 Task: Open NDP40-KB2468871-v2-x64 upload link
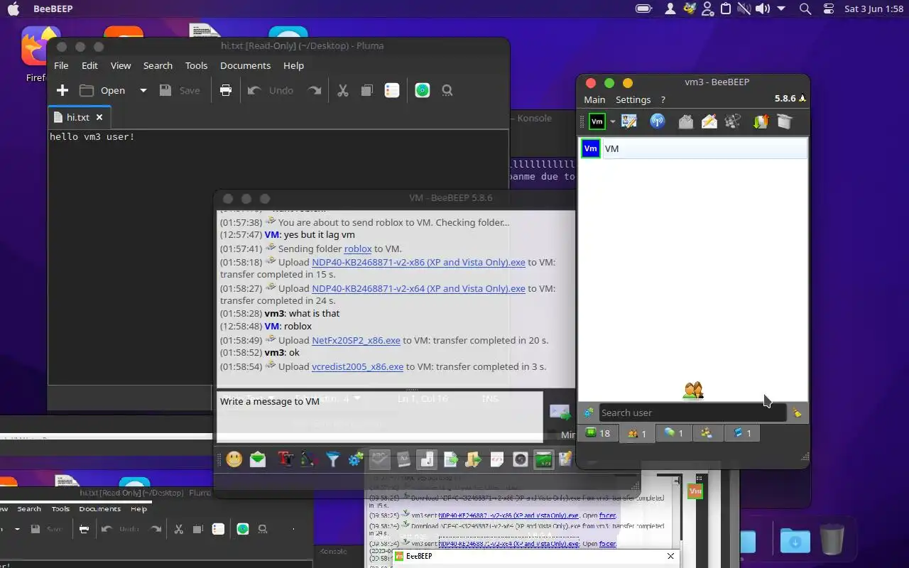click(x=418, y=288)
